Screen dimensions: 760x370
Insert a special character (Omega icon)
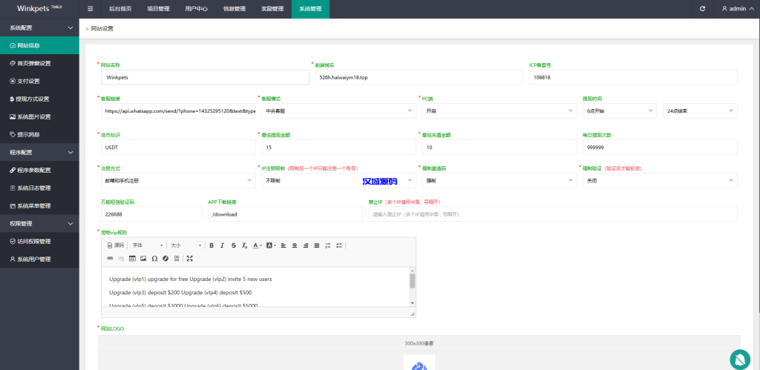(x=154, y=258)
